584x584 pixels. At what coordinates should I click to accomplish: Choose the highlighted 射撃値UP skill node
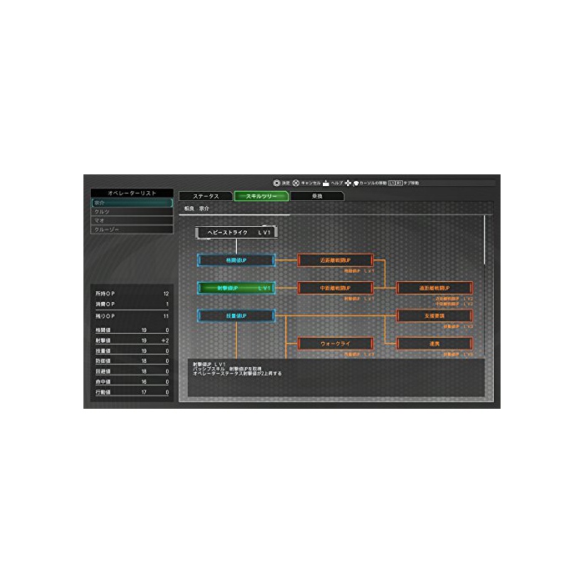click(x=236, y=287)
